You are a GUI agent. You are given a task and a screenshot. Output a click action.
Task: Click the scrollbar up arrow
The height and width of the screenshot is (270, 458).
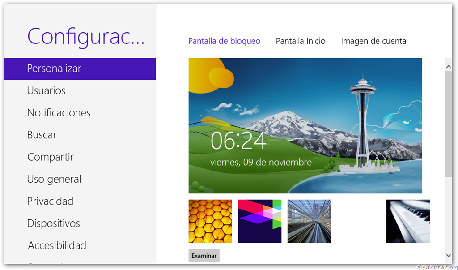449,66
